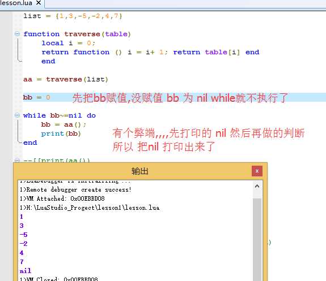Click output value '-5'
The width and height of the screenshot is (326, 281).
pyautogui.click(x=23, y=235)
